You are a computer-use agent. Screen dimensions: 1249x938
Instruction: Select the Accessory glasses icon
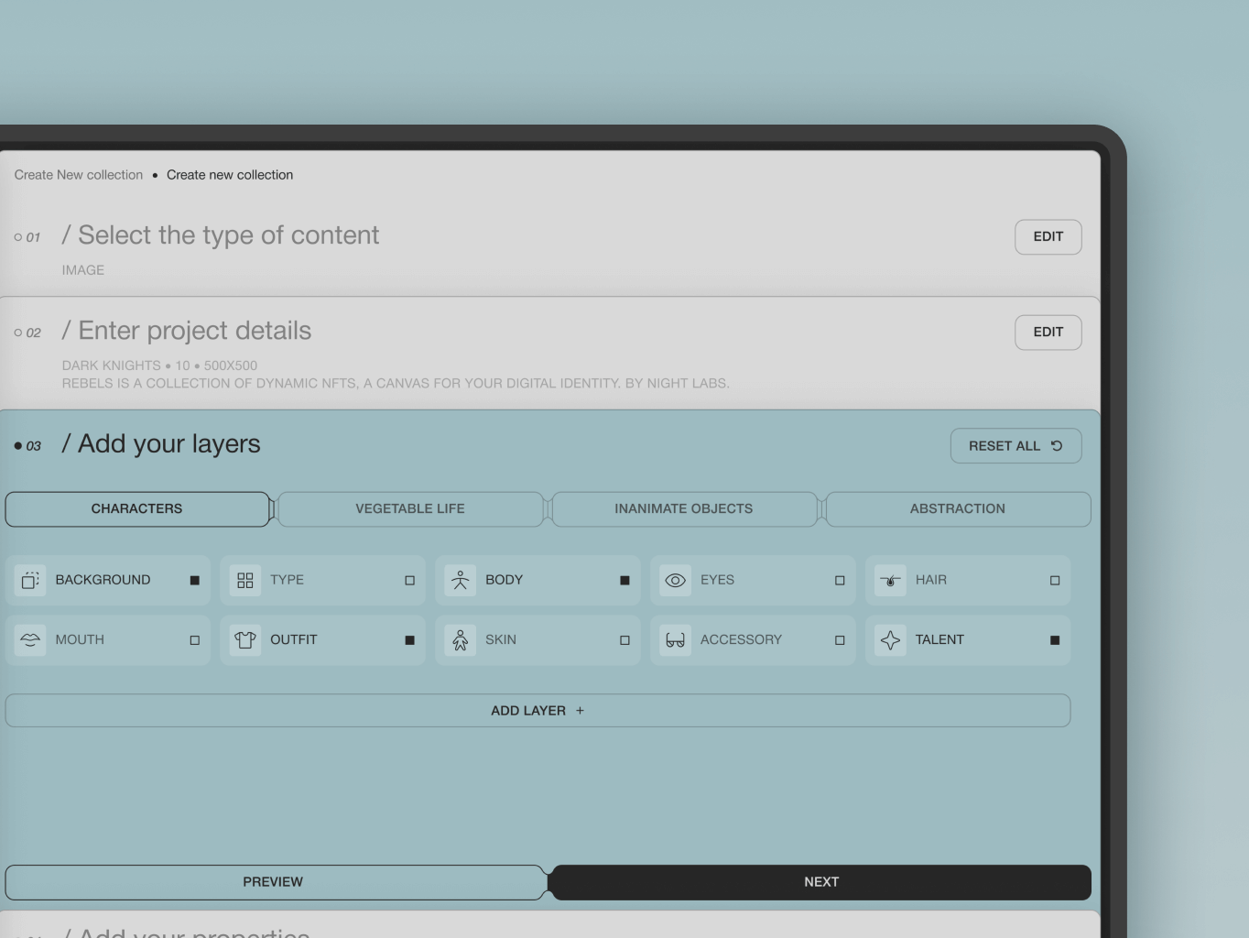[x=675, y=640]
